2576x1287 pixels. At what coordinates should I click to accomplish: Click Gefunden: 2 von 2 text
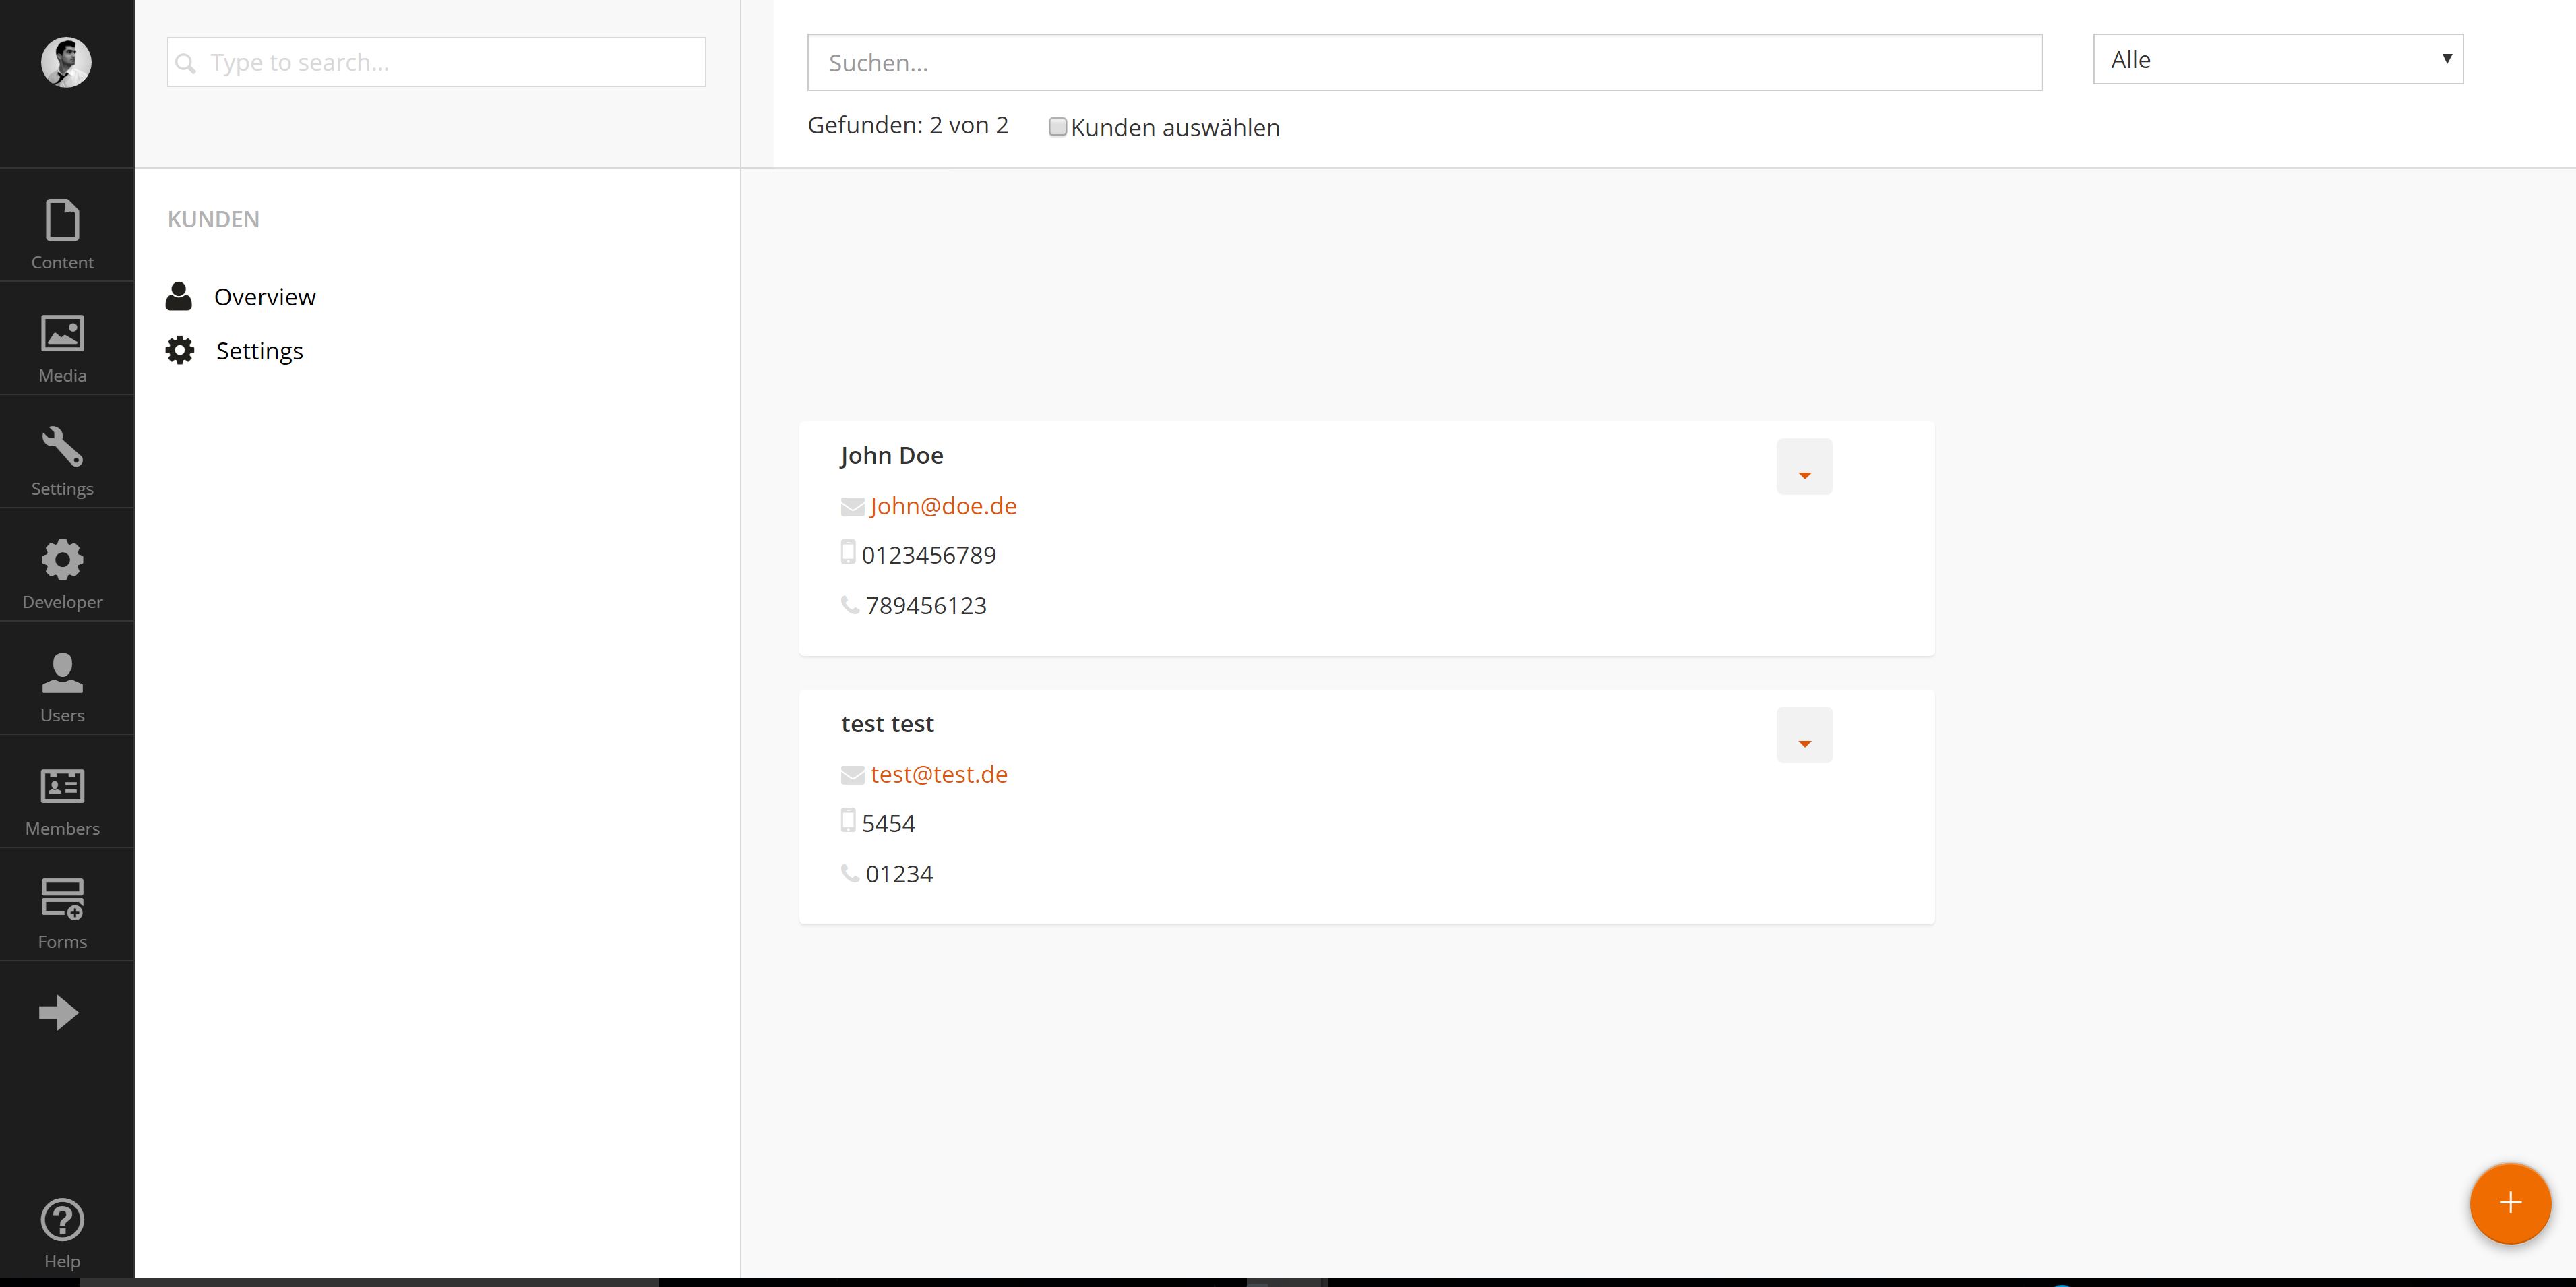click(908, 125)
